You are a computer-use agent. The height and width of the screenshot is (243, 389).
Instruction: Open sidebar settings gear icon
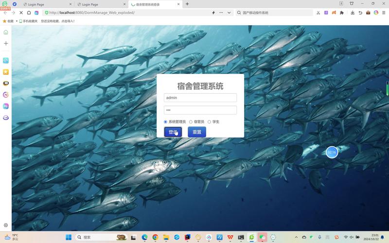click(6, 226)
